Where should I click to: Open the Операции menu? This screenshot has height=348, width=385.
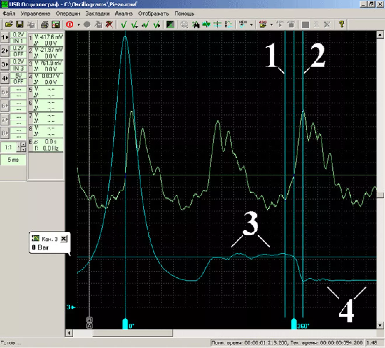pos(68,13)
